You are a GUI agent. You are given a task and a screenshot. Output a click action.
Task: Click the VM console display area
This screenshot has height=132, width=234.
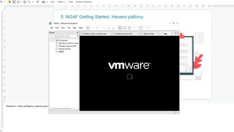[129, 73]
